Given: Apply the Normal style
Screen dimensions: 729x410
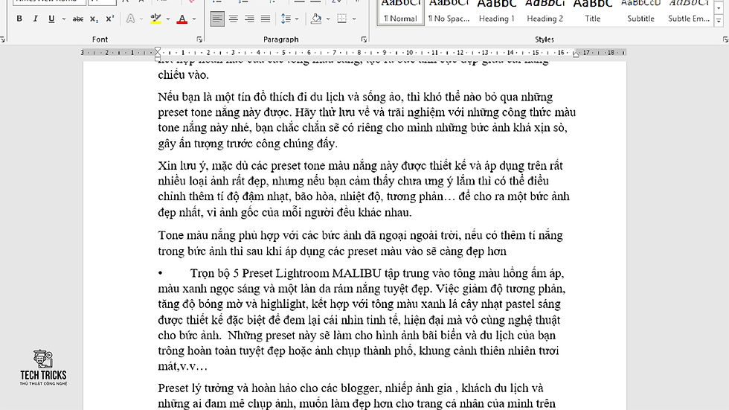Looking at the screenshot, I should click(401, 12).
